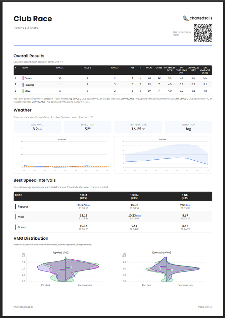Click the RACE 1 column header
The height and width of the screenshot is (318, 225).
tap(60, 68)
